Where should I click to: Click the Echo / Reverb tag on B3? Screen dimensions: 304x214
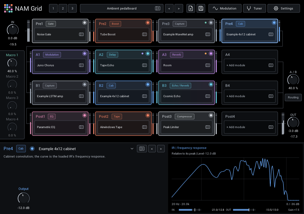pos(180,86)
